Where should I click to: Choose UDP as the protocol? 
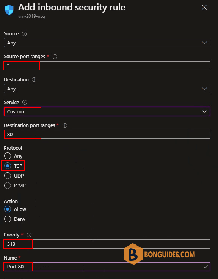tap(8, 176)
